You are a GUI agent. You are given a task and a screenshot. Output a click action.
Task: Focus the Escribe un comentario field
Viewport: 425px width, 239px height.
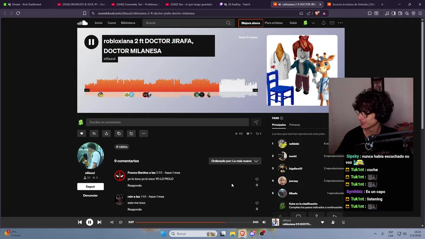click(x=167, y=122)
